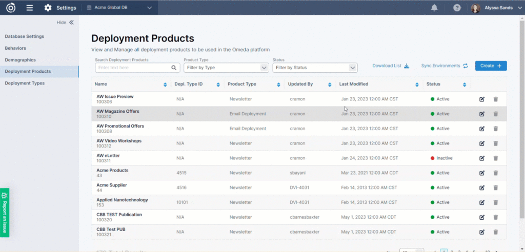
Task: Click the notifications bell icon
Action: 434,8
